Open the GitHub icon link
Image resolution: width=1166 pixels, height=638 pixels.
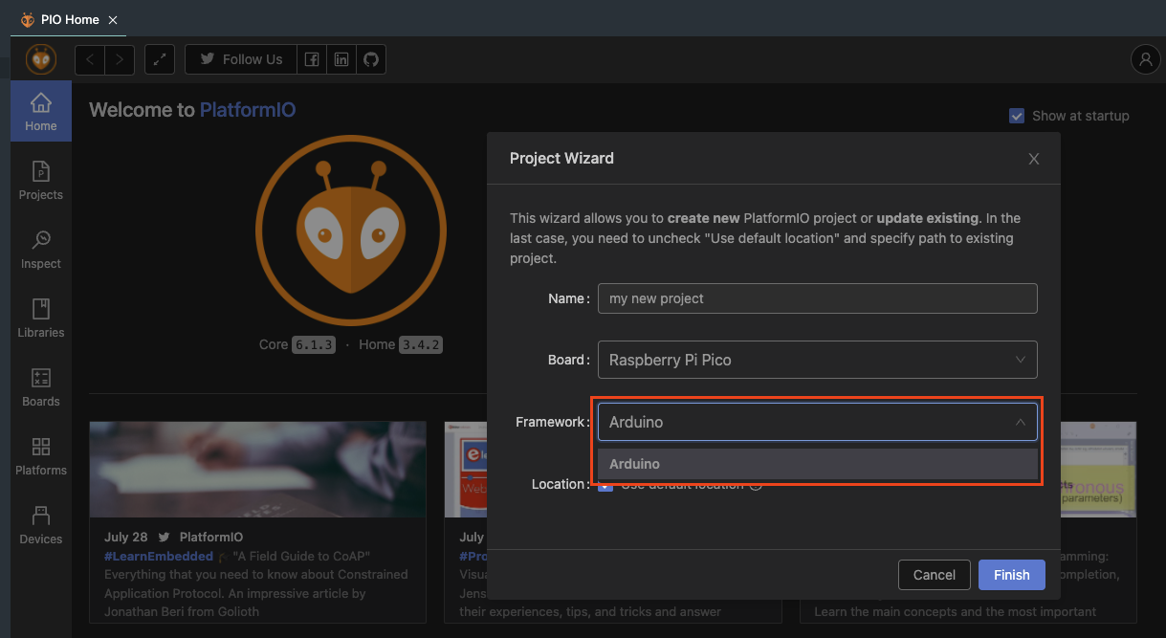[x=371, y=59]
